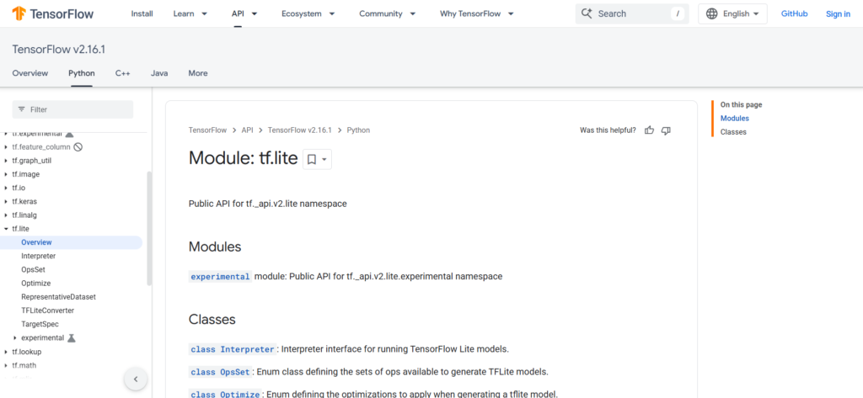Click the TensorFlow breadcrumb link

[207, 130]
